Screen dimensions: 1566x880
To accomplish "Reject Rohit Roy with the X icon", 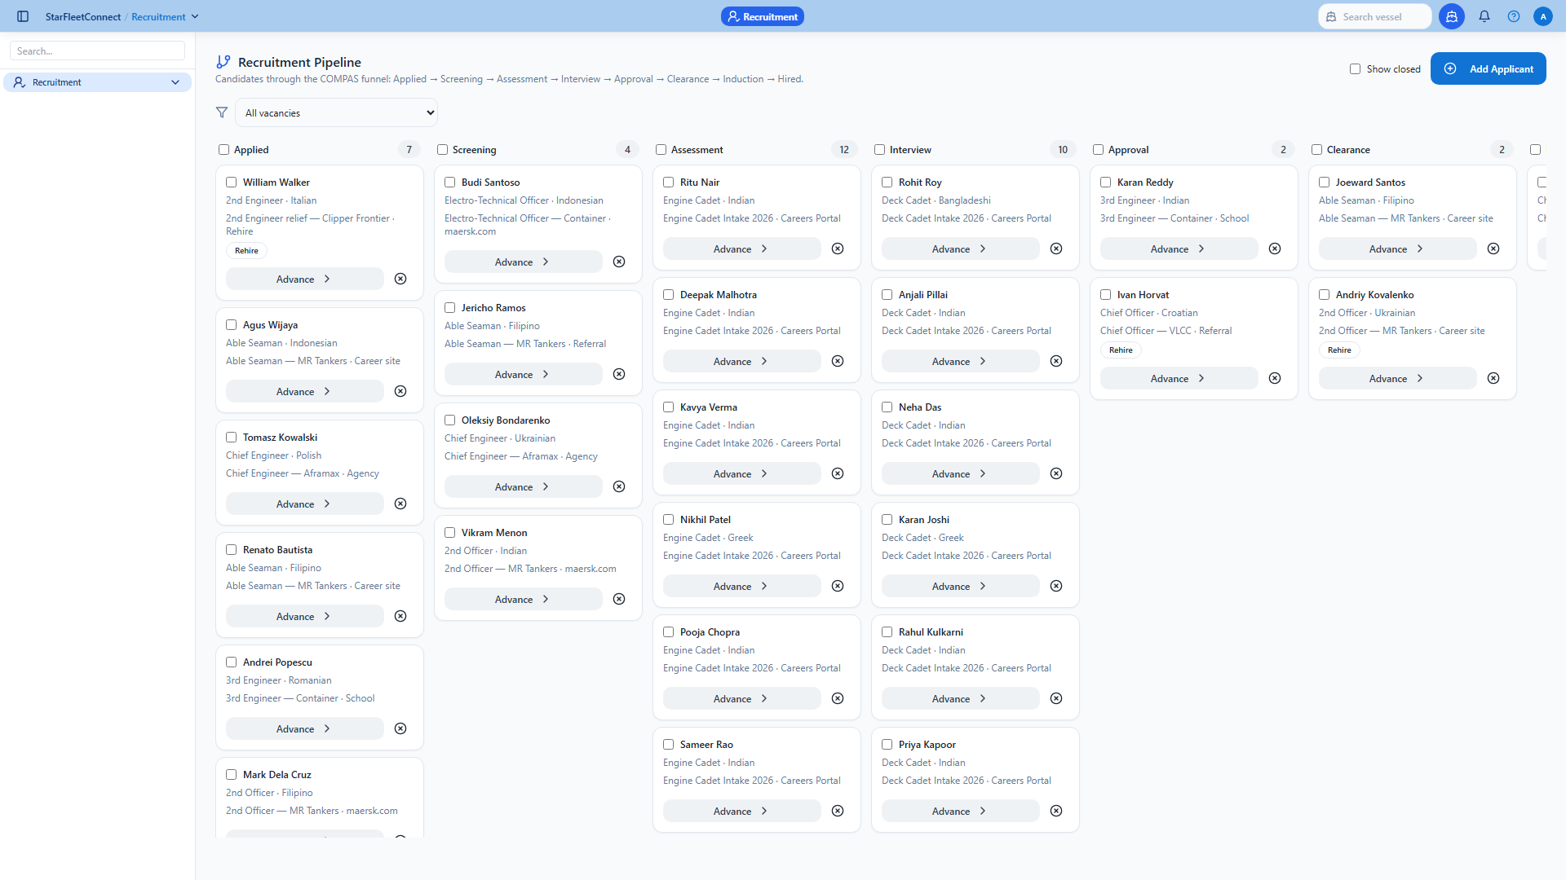I will pyautogui.click(x=1056, y=249).
